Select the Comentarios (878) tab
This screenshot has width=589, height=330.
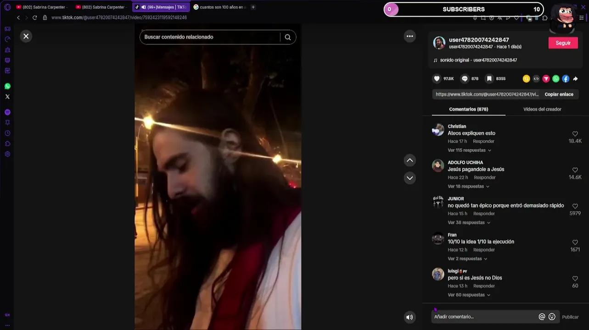pos(468,109)
